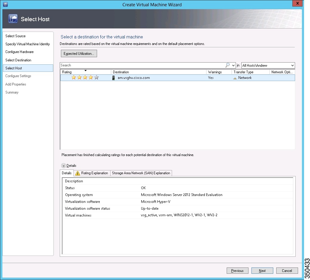This screenshot has width=310, height=280.
Task: Go to the Configure Hardware step
Action: [x=19, y=52]
